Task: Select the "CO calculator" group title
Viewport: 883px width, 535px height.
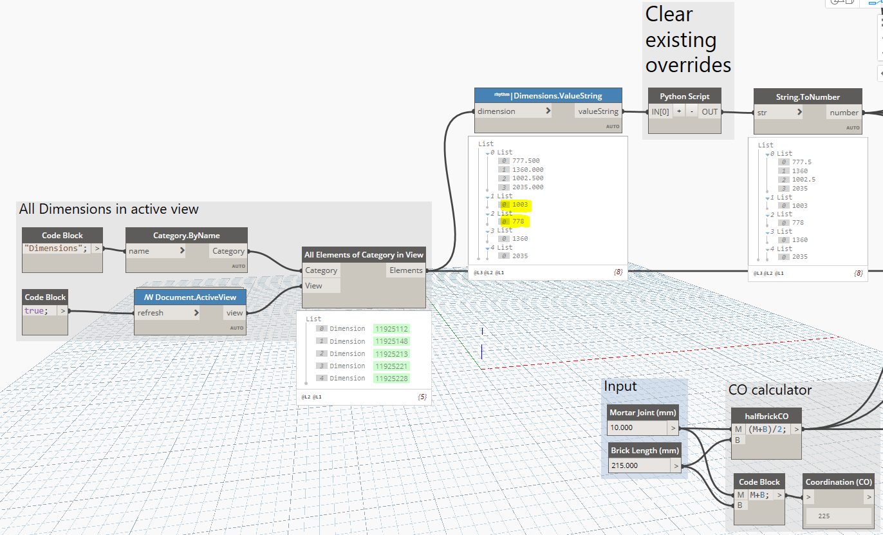Action: pyautogui.click(x=770, y=390)
